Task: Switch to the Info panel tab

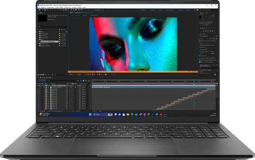Action: tap(201, 13)
